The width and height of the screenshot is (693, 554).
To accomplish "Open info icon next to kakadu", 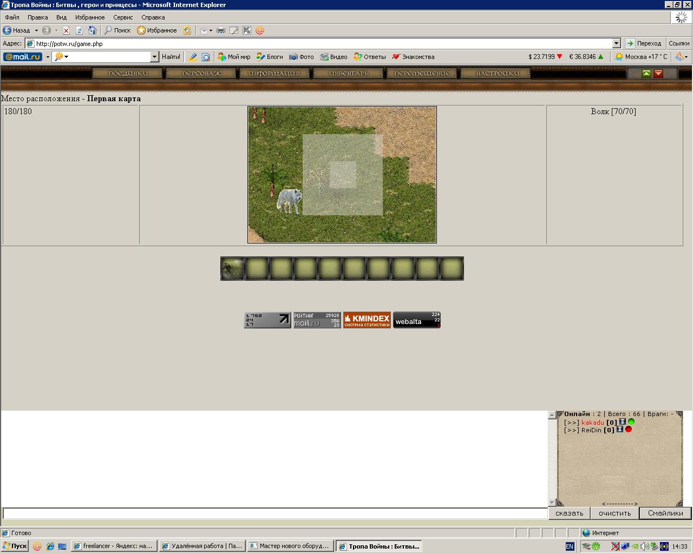I will pyautogui.click(x=622, y=422).
